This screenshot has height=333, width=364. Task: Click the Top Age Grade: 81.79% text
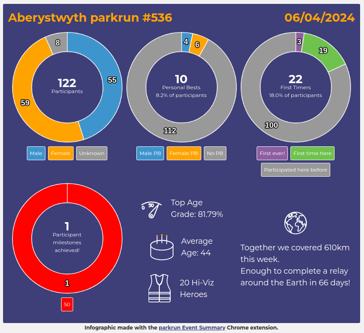(197, 208)
